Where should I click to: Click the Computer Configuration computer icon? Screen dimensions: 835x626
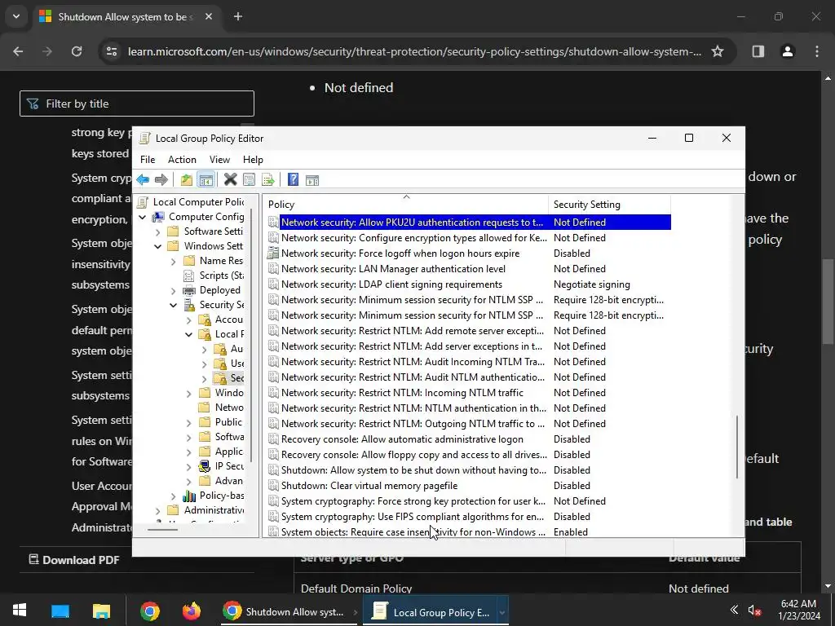(157, 217)
